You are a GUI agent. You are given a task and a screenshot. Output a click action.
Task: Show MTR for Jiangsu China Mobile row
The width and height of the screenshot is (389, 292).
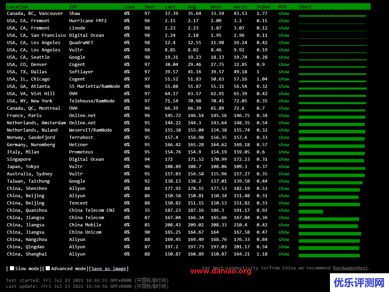[283, 225]
